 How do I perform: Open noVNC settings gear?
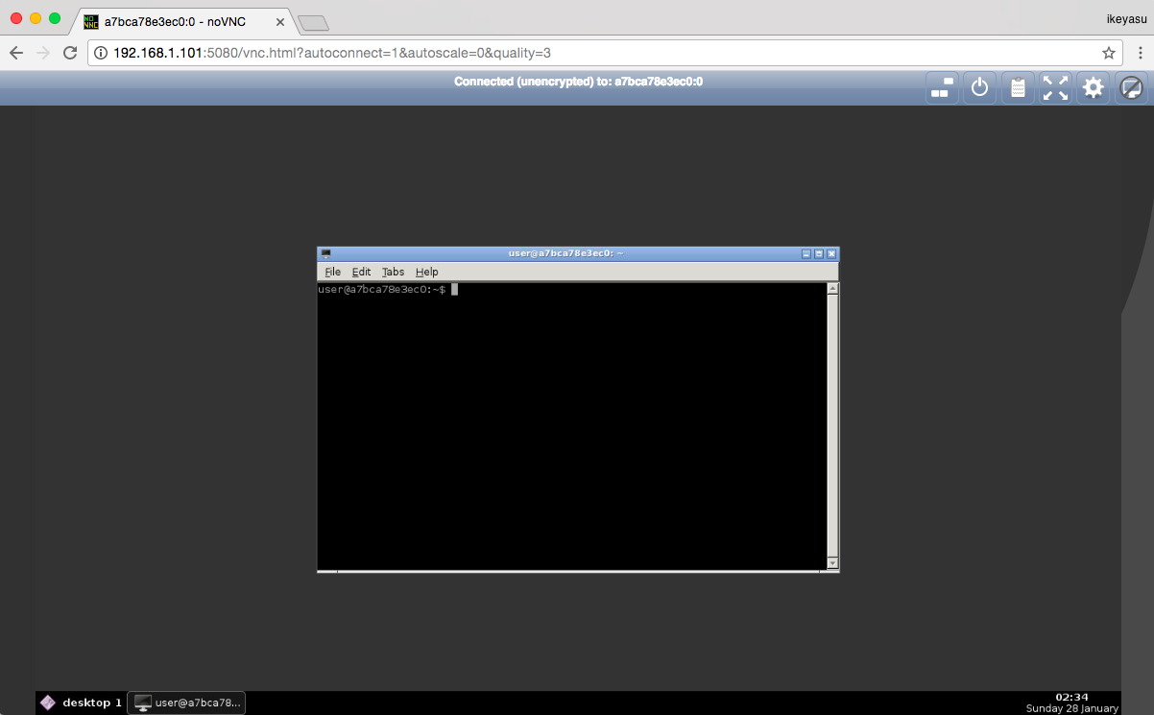[x=1093, y=88]
